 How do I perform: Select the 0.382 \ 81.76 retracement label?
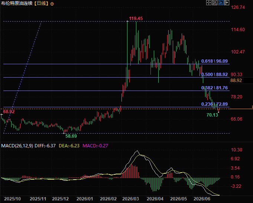click(x=214, y=88)
